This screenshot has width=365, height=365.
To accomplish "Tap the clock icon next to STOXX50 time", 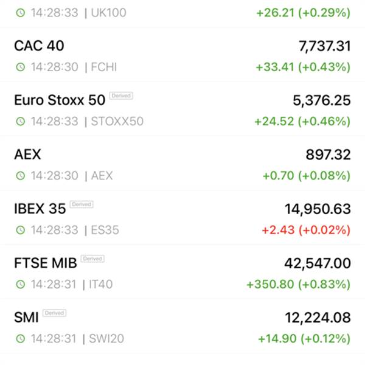I will point(21,121).
